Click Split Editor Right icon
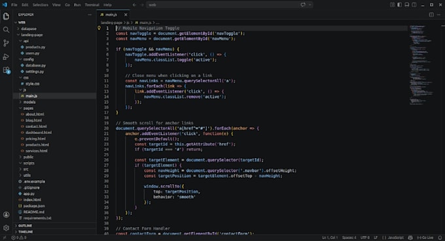Viewport: 445px width, 241px height. point(431,14)
